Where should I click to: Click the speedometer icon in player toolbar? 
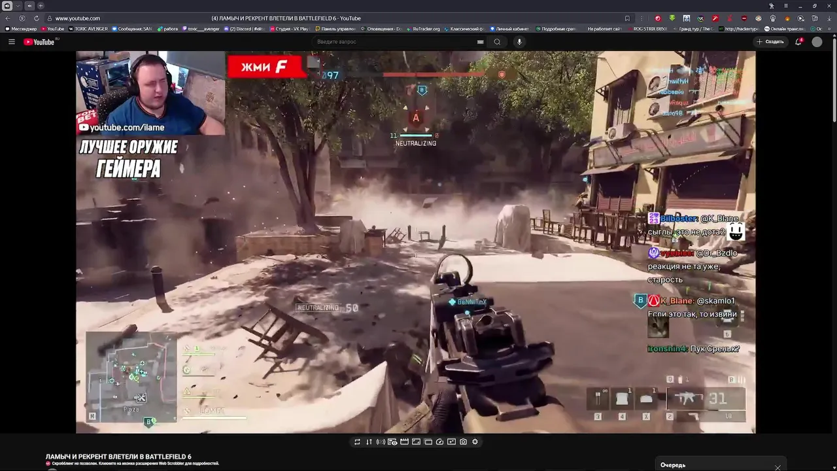pos(439,442)
